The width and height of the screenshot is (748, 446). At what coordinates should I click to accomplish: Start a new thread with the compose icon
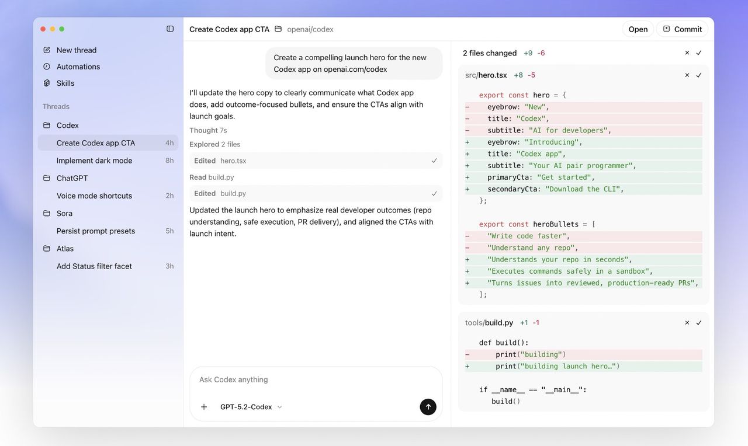[47, 50]
